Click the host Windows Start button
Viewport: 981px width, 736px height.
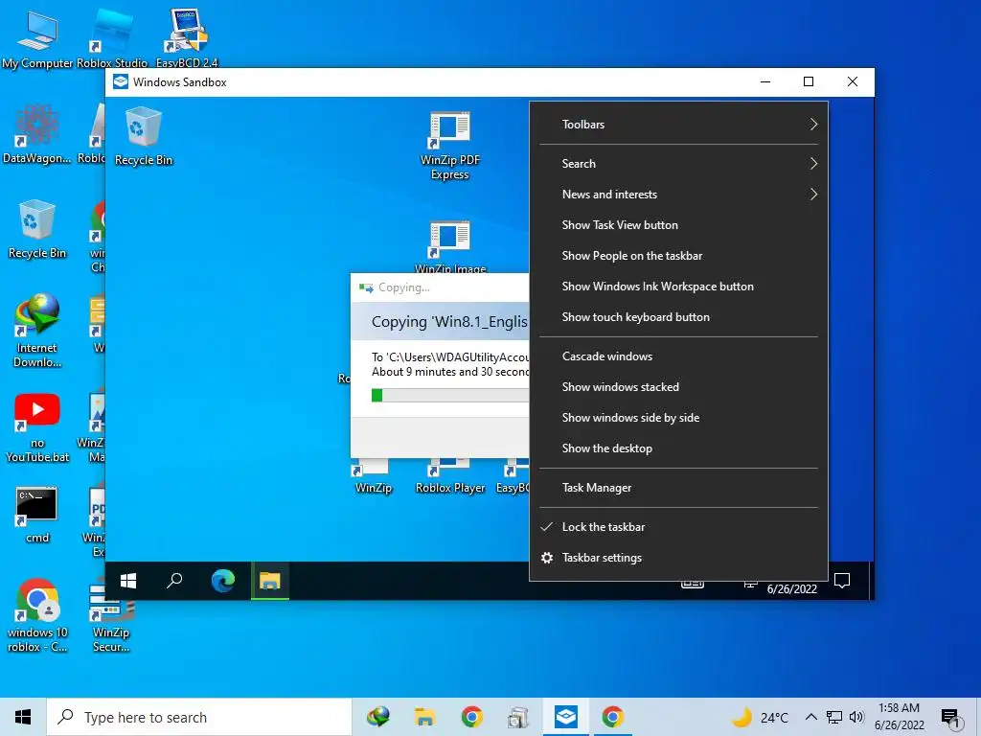tap(23, 717)
